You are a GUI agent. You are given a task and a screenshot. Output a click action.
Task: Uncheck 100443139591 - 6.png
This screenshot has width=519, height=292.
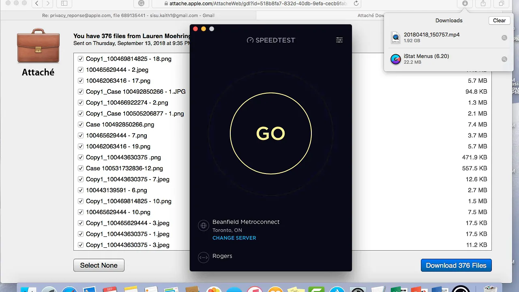(81, 190)
